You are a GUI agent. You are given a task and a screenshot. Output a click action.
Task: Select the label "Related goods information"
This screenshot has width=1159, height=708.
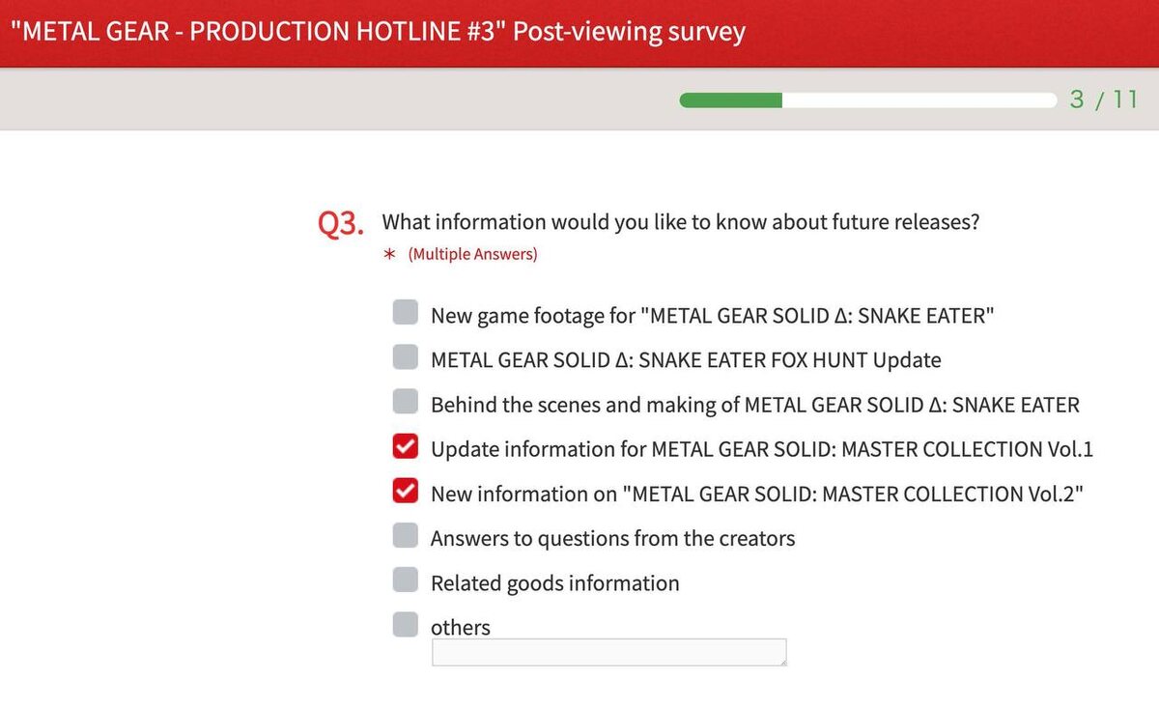(555, 583)
